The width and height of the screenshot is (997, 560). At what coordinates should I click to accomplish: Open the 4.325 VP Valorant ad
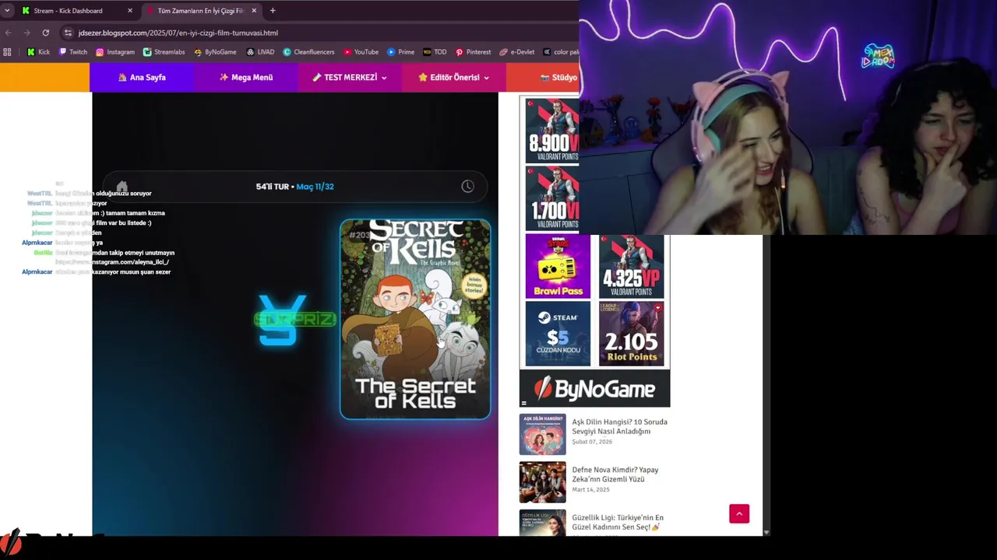point(631,266)
